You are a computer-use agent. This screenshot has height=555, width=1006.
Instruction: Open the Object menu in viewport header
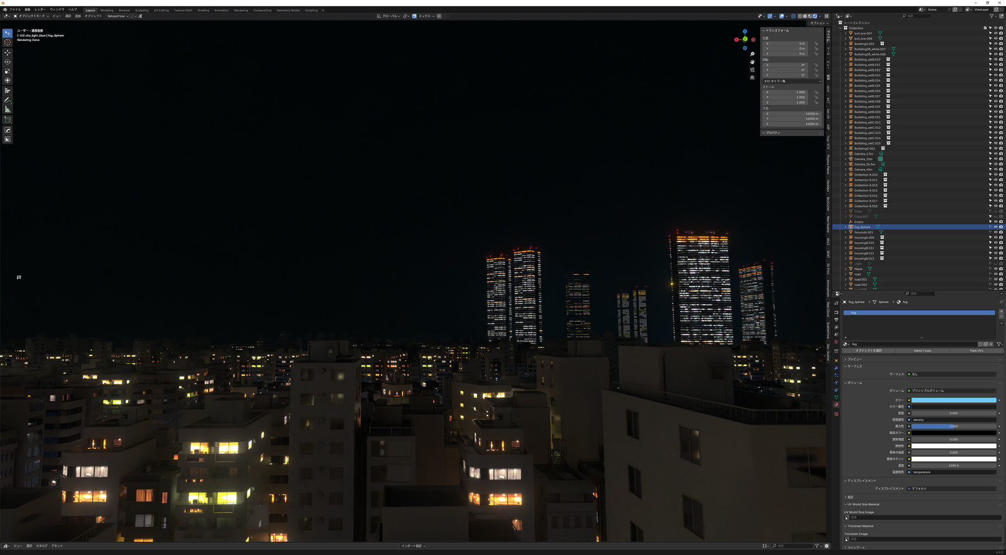[x=93, y=16]
